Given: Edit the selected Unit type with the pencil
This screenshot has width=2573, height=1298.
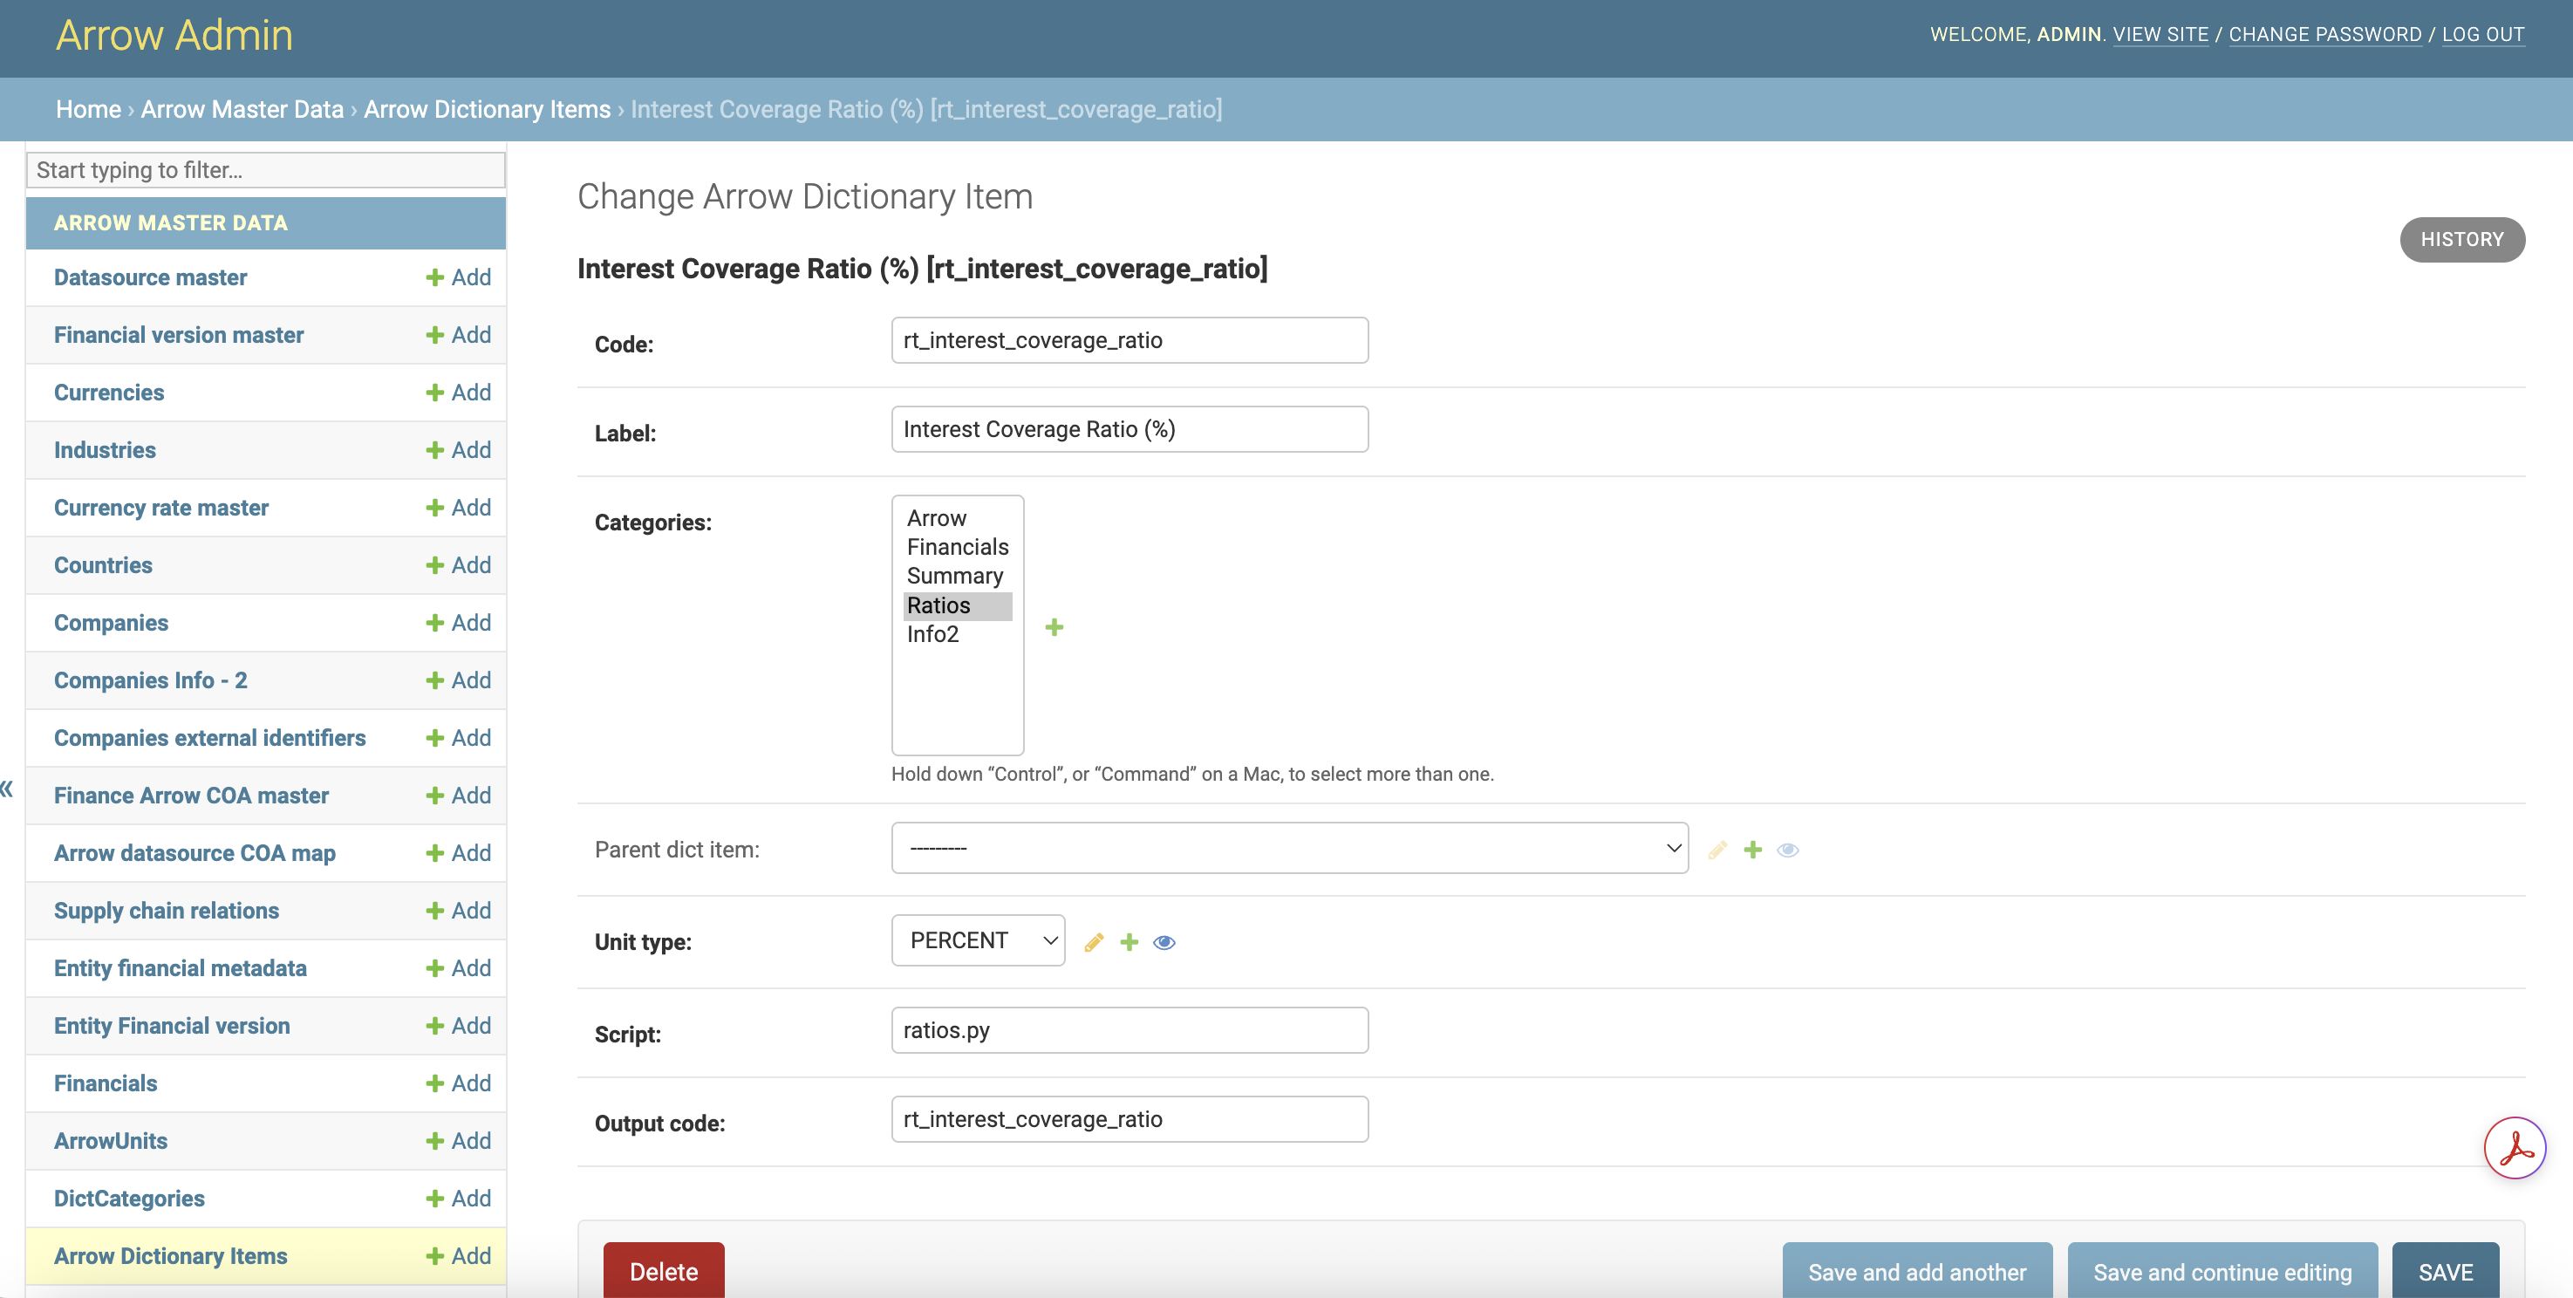Looking at the screenshot, I should click(1094, 942).
